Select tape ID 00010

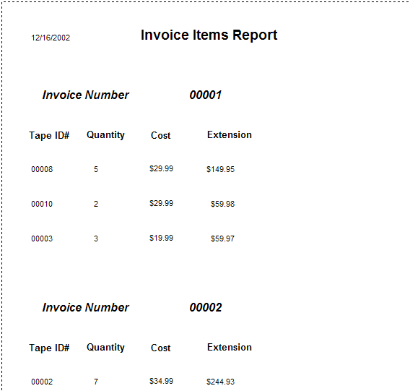click(42, 204)
